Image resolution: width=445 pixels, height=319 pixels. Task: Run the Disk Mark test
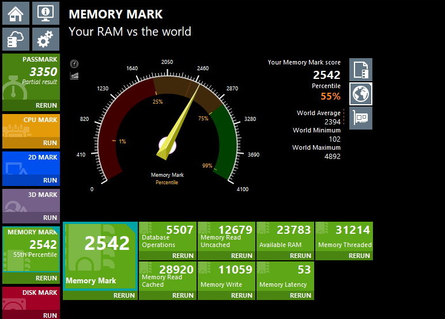[x=31, y=315]
